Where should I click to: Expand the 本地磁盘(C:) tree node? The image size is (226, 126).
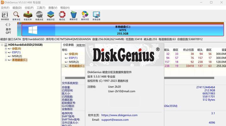pos(6,60)
